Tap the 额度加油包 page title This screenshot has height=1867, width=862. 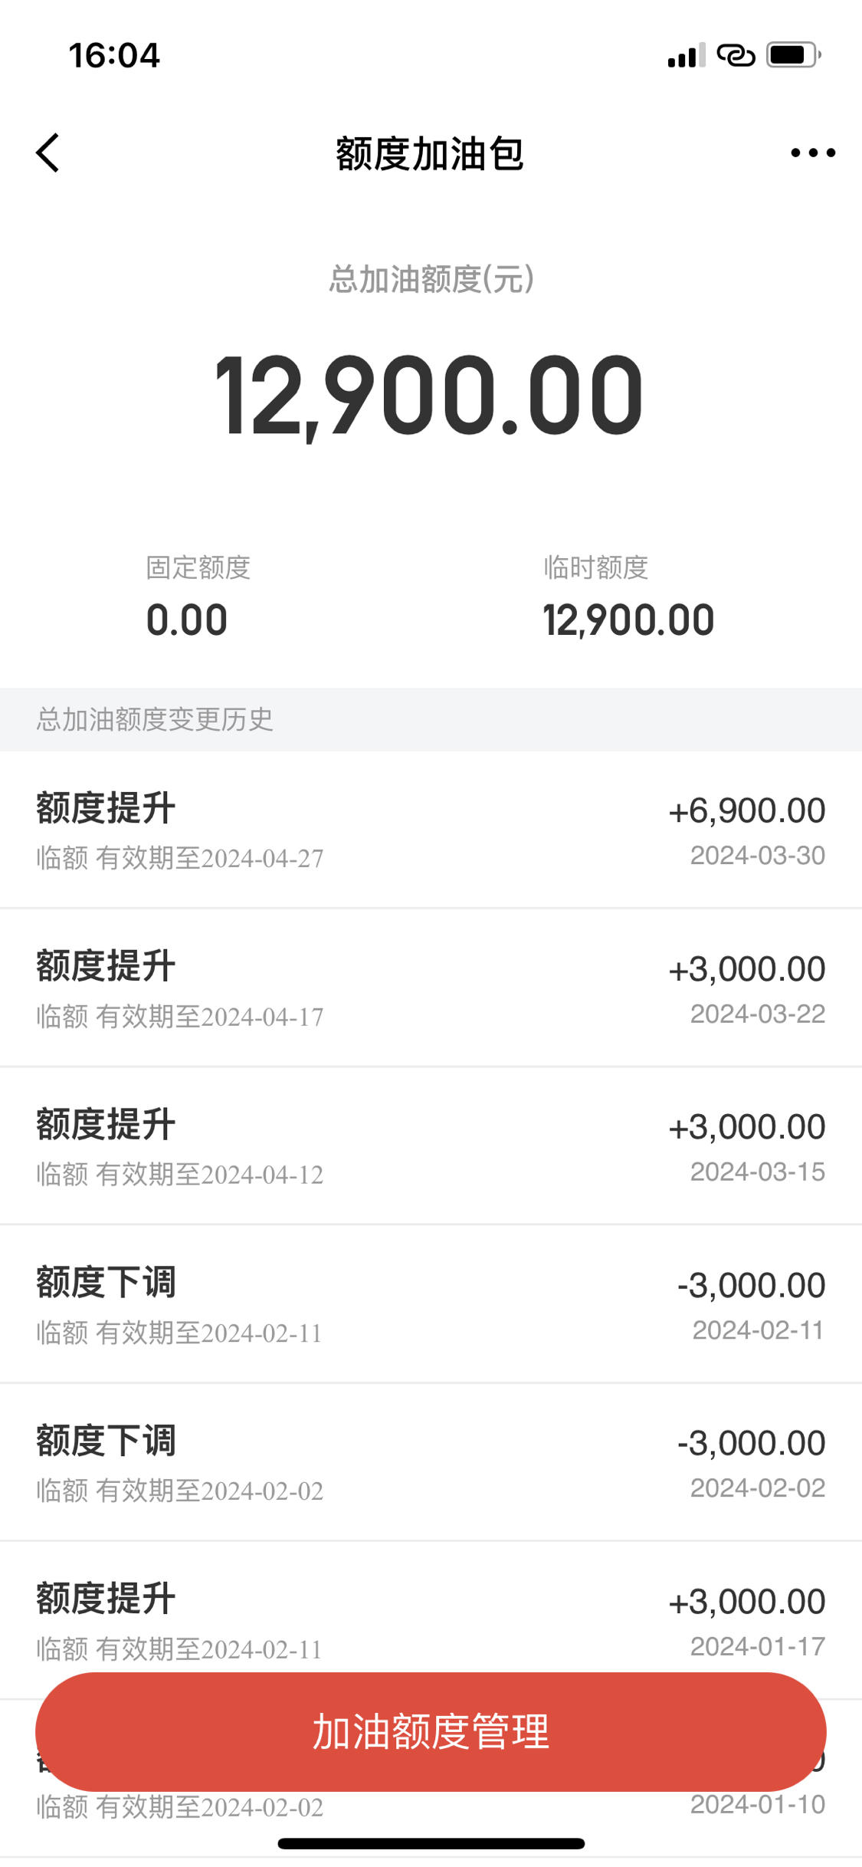430,154
